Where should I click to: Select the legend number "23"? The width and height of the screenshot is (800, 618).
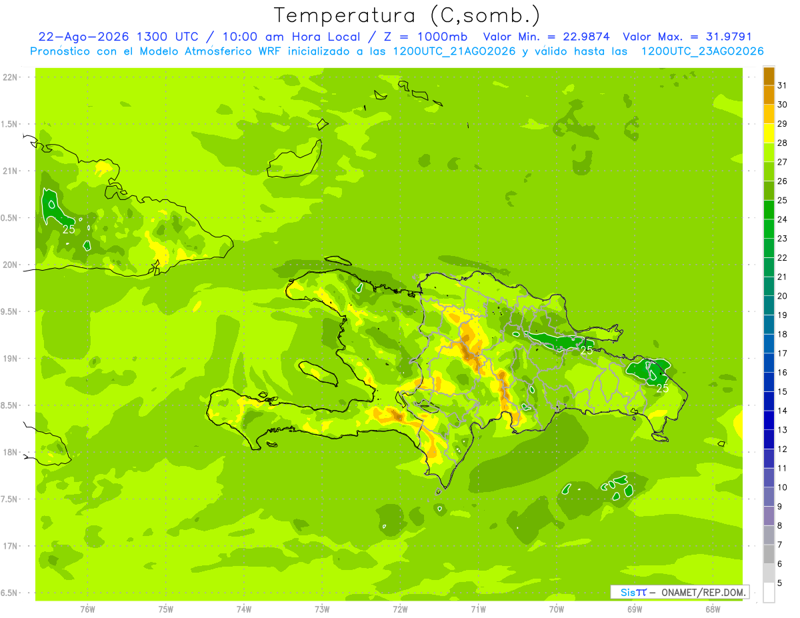tap(782, 239)
